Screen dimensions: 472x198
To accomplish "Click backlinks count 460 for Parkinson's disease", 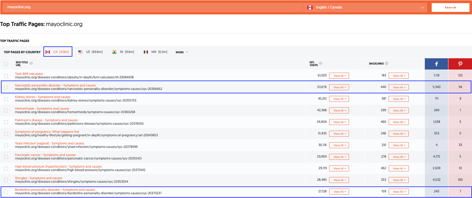I will tap(383, 122).
